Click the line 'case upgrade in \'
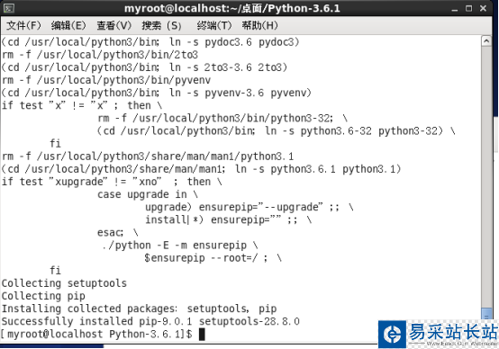The height and width of the screenshot is (349, 499). click(x=148, y=194)
